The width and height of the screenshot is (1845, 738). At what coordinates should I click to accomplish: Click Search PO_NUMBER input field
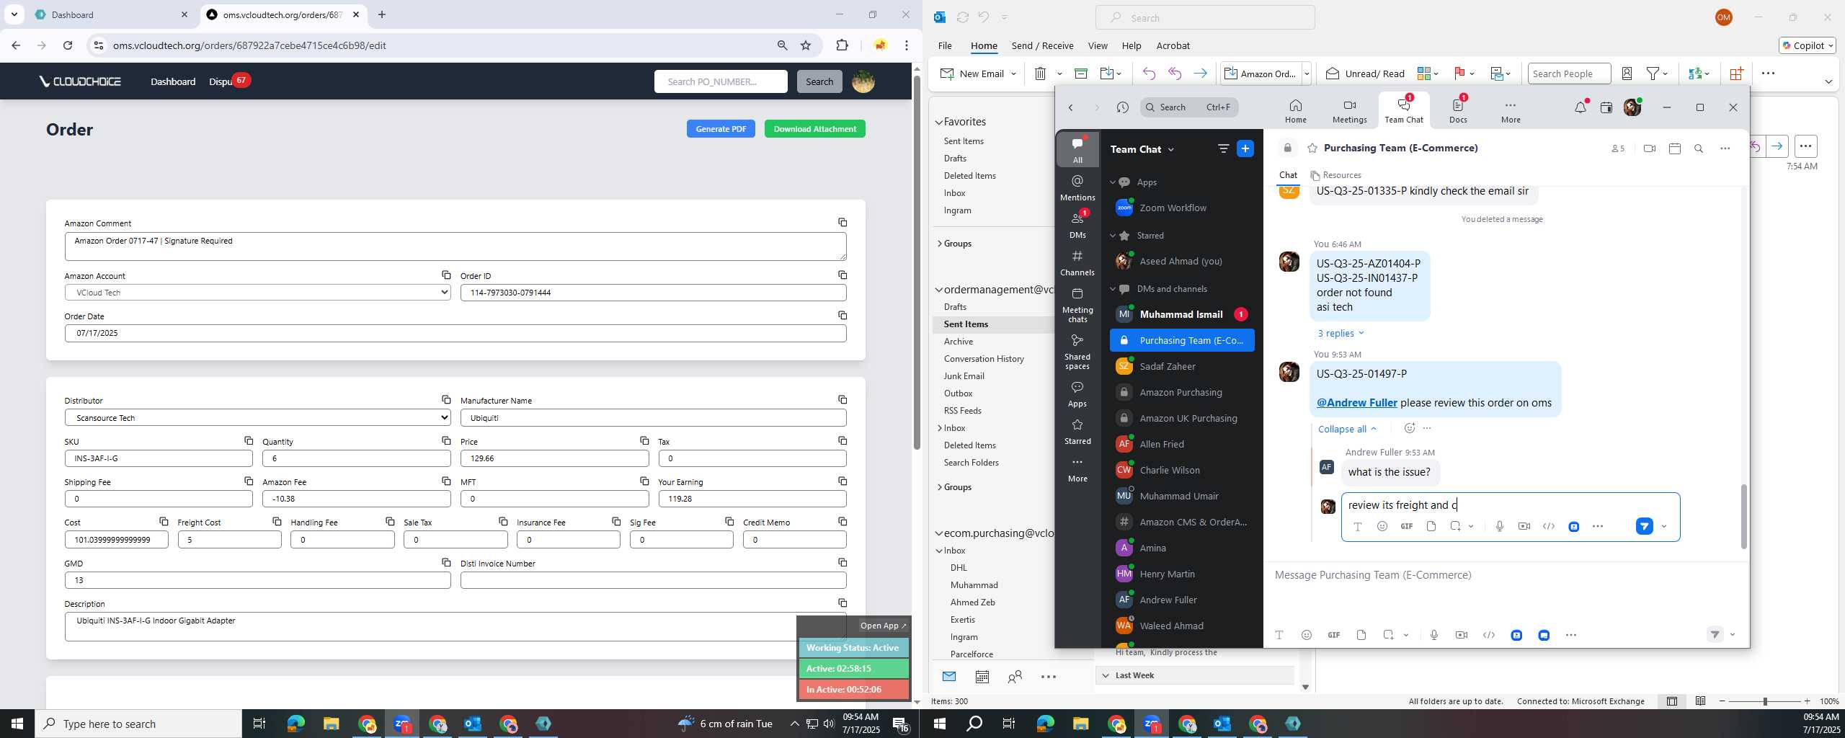pyautogui.click(x=721, y=81)
